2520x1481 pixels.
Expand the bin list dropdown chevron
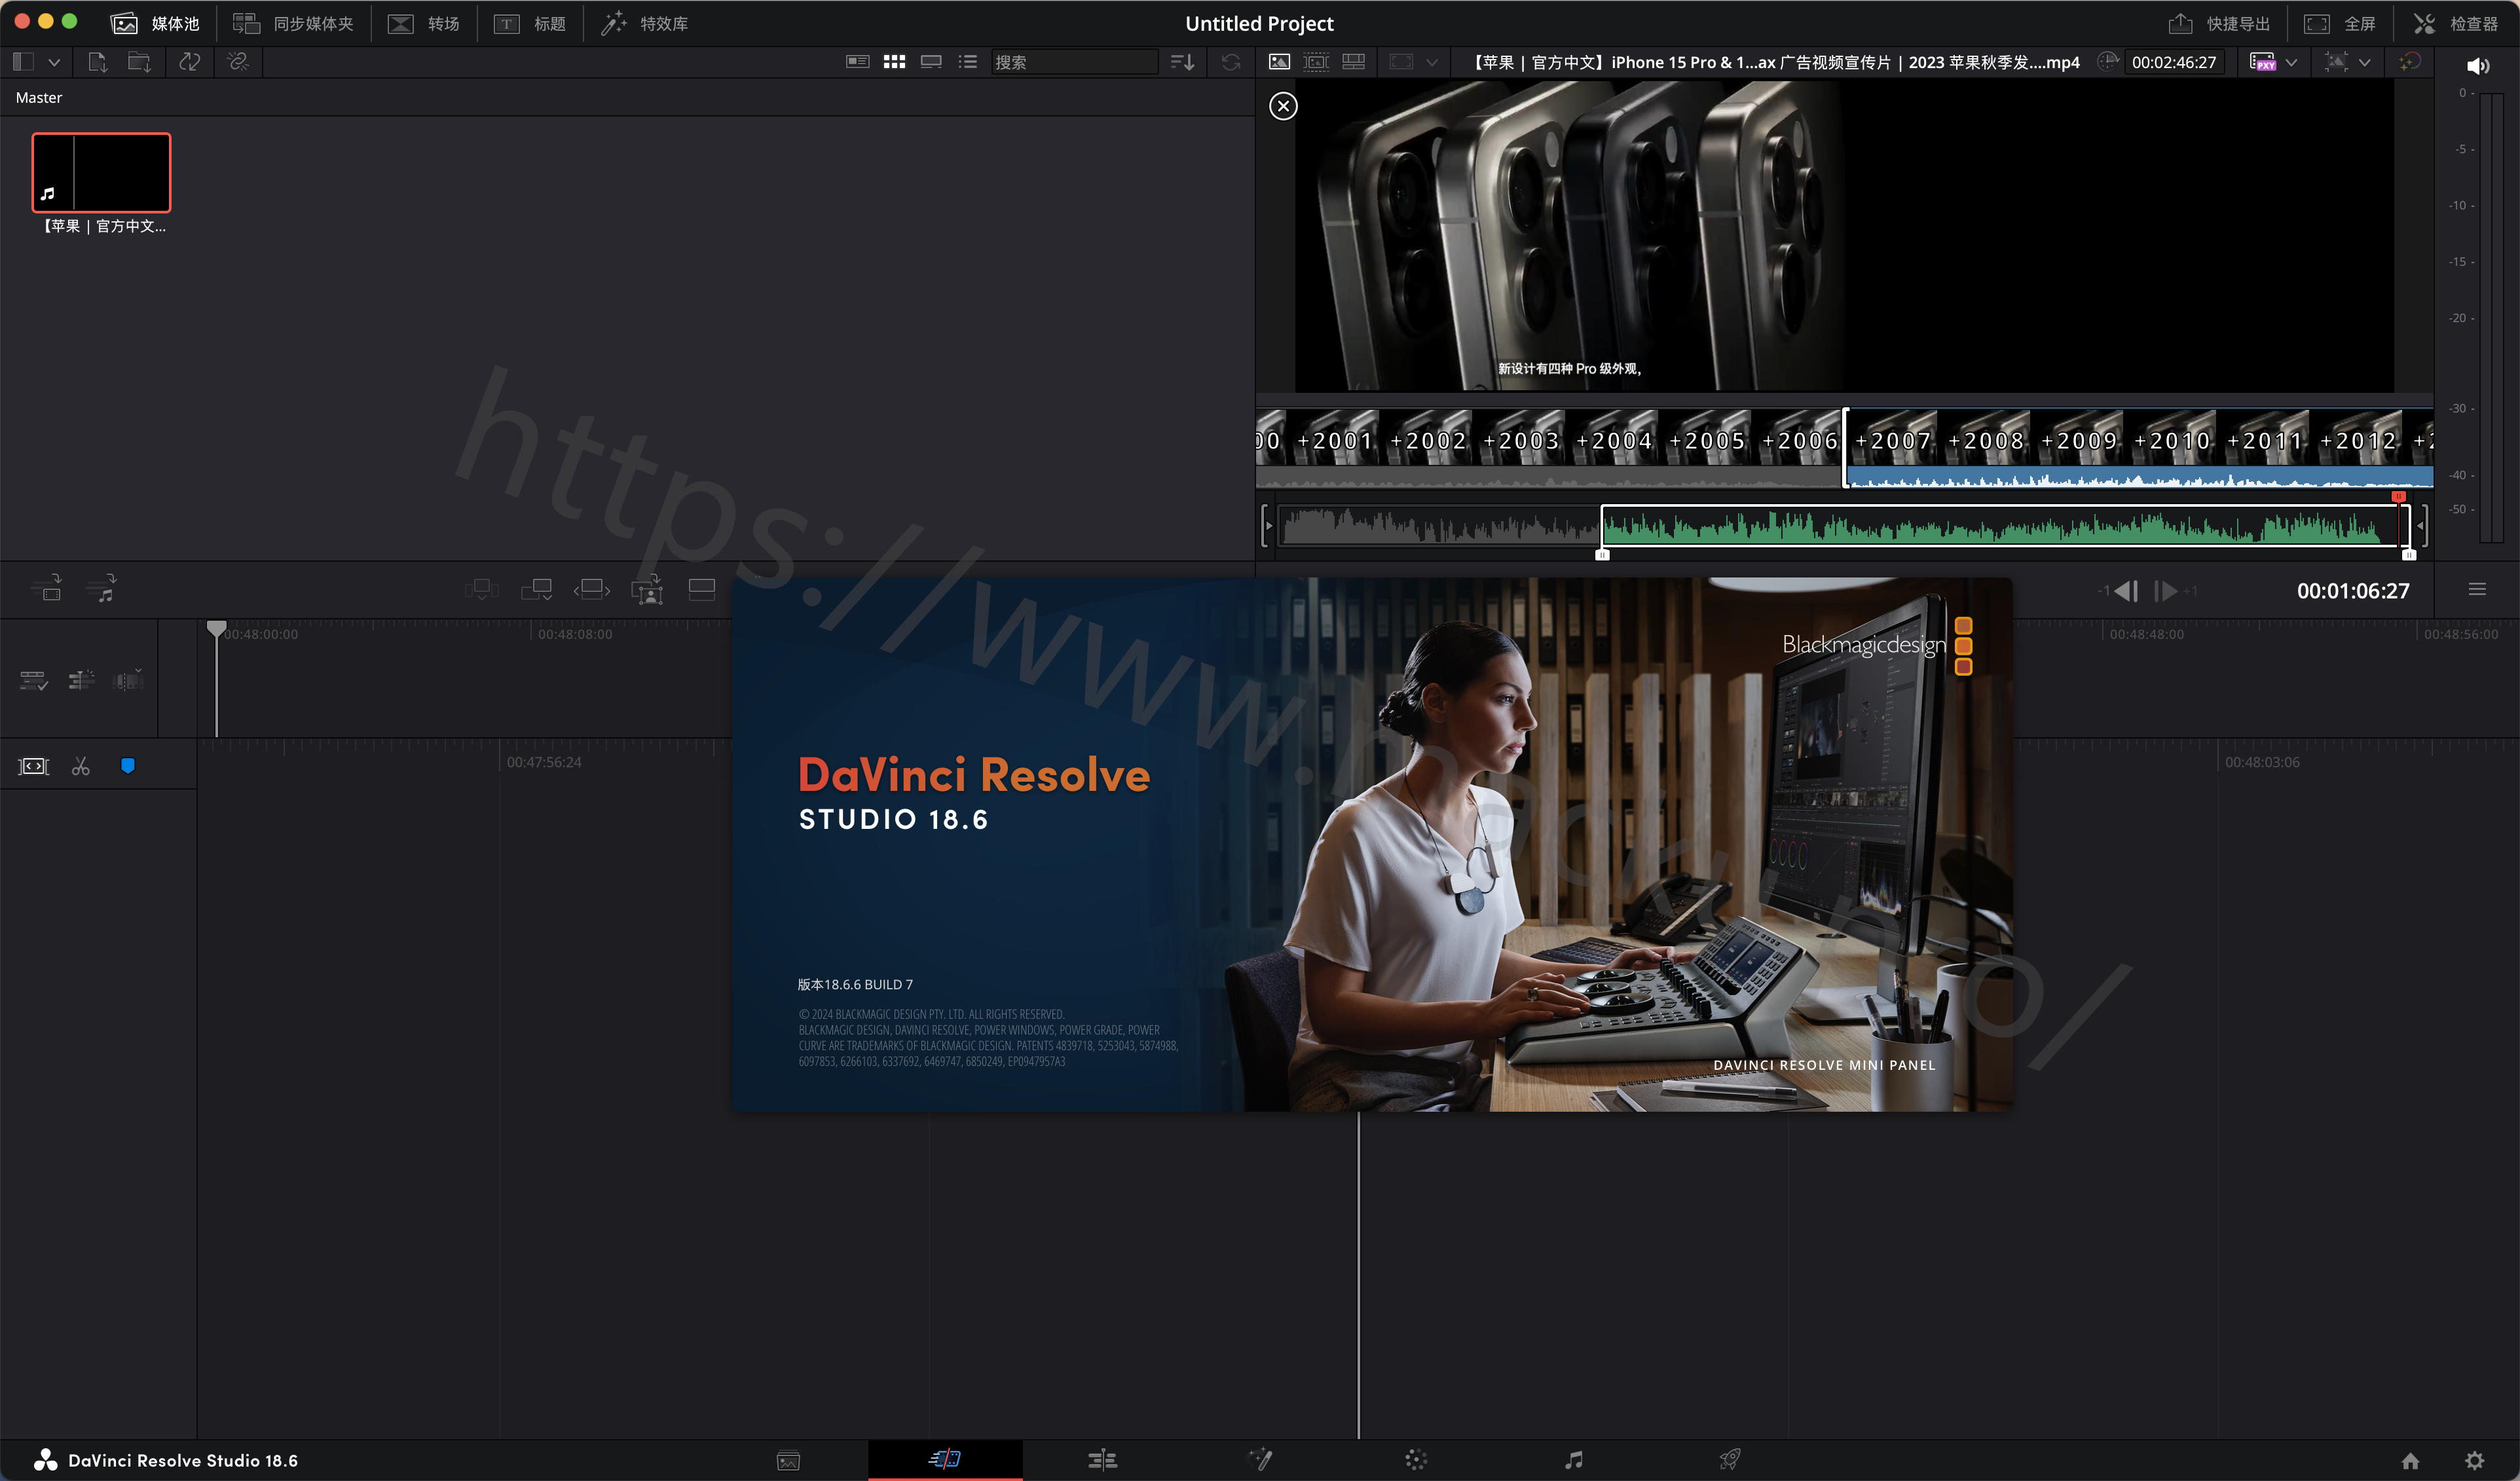point(54,62)
